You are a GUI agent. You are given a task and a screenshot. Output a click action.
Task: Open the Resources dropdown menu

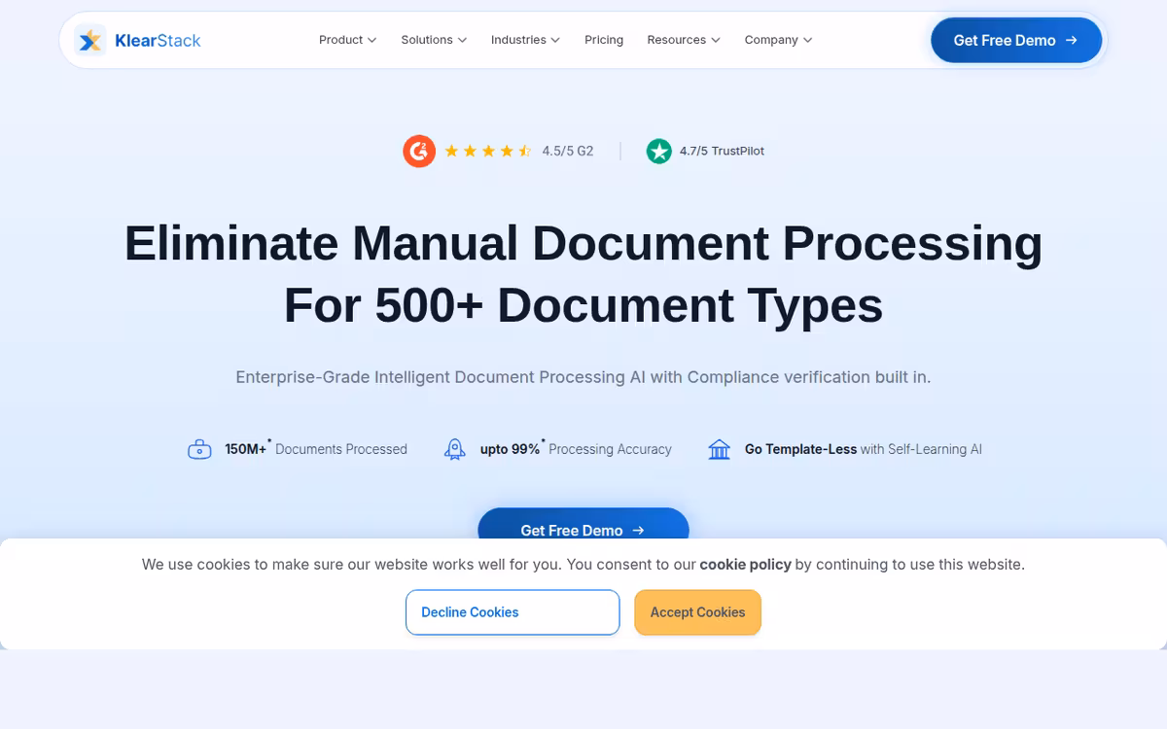coord(684,40)
